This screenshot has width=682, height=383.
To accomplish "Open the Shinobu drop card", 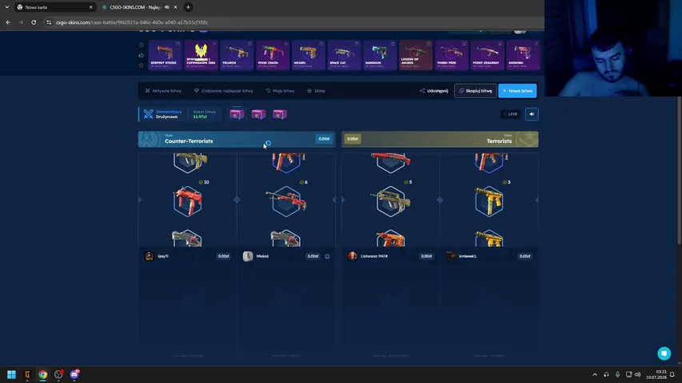I will (523, 55).
